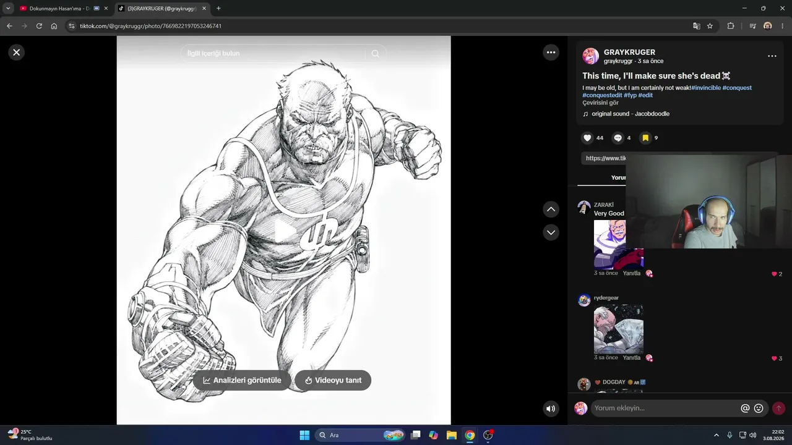Open File Explorer from the taskbar
Image resolution: width=792 pixels, height=445 pixels.
(452, 435)
